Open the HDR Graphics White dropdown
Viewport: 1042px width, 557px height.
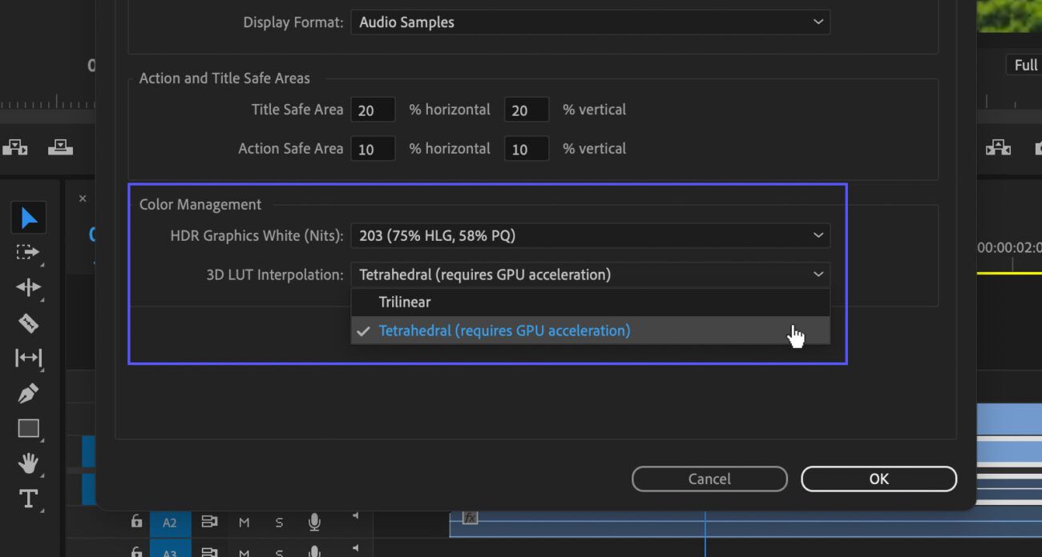click(x=591, y=235)
